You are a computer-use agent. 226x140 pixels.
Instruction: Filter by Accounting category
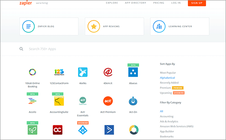pyautogui.click(x=167, y=116)
